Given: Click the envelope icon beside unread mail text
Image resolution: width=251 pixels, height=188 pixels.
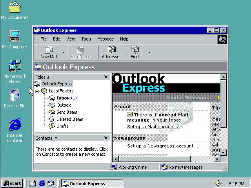Looking at the screenshot, I should point(130,114).
